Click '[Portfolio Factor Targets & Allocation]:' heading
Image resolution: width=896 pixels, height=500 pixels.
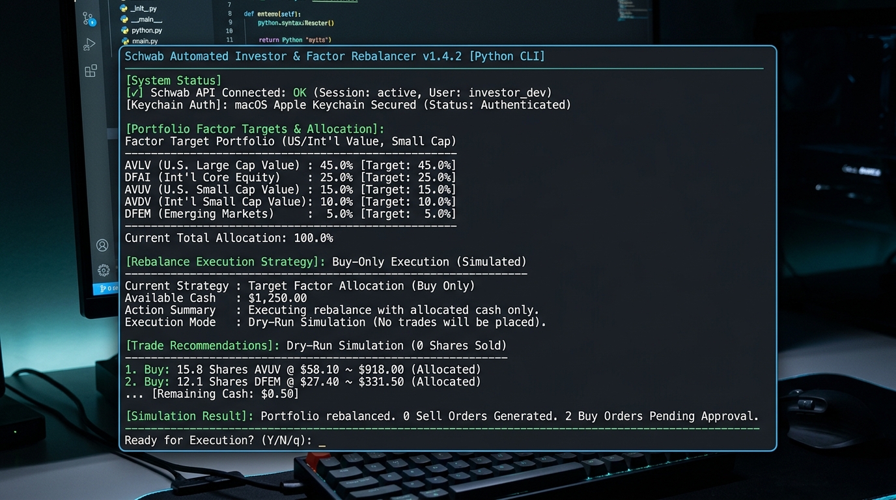point(255,129)
